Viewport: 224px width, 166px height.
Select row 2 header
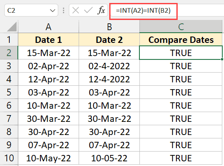9,53
